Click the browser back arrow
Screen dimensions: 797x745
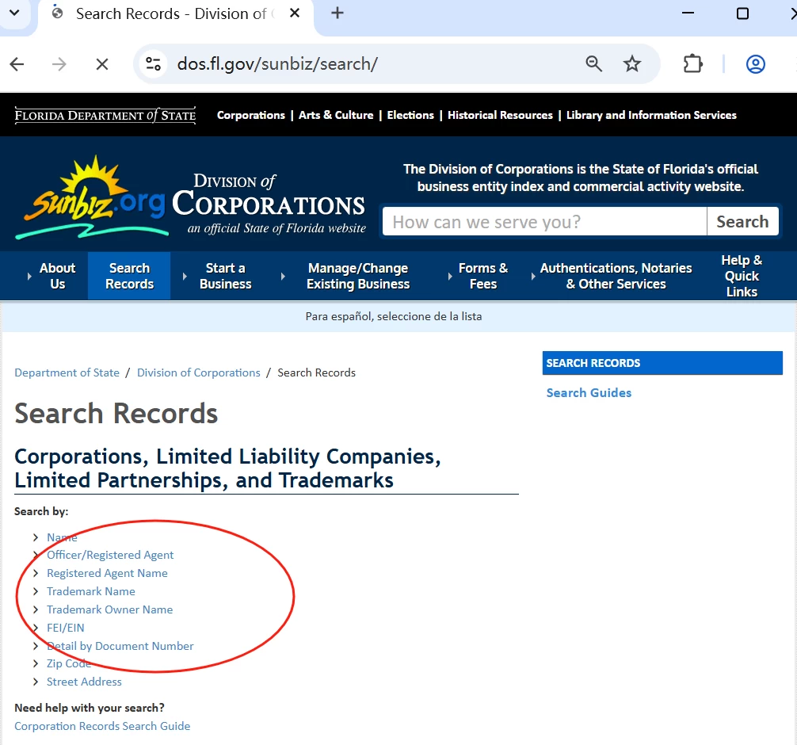pos(17,64)
